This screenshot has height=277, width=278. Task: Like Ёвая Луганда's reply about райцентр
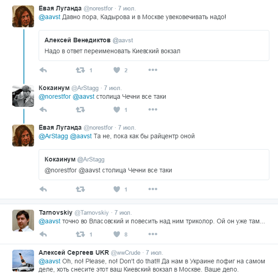[117, 189]
